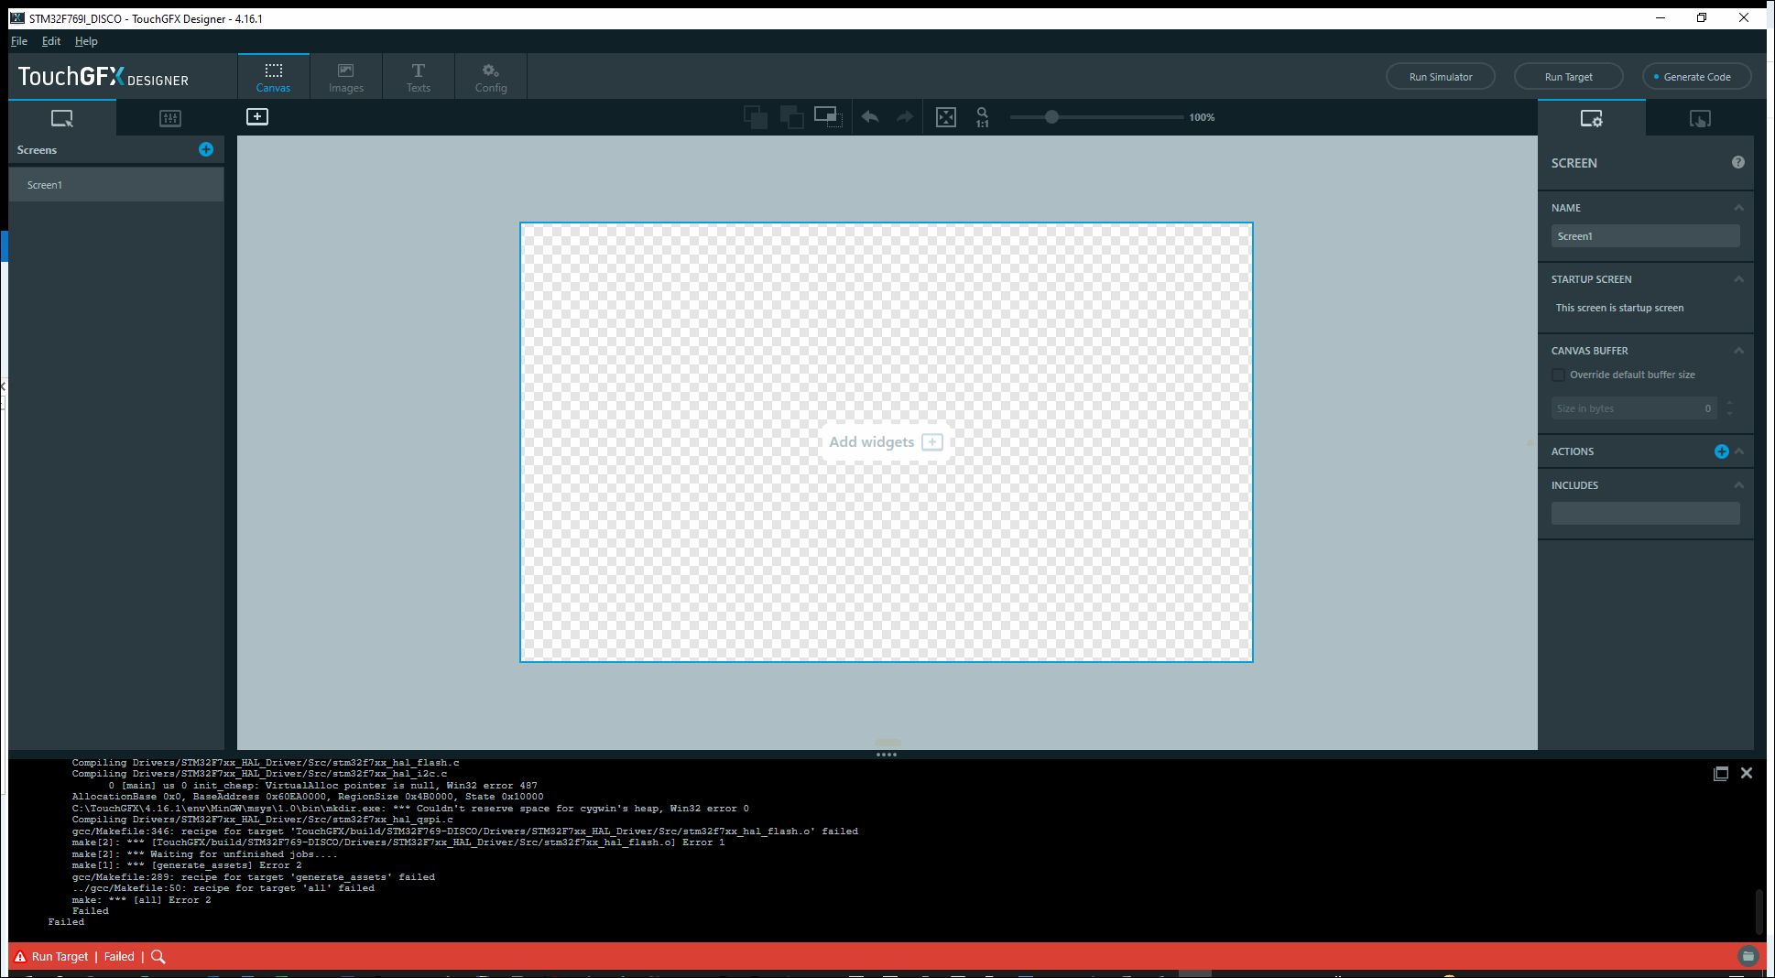Collapse the NAME section
Viewport: 1775px width, 978px height.
click(1738, 208)
